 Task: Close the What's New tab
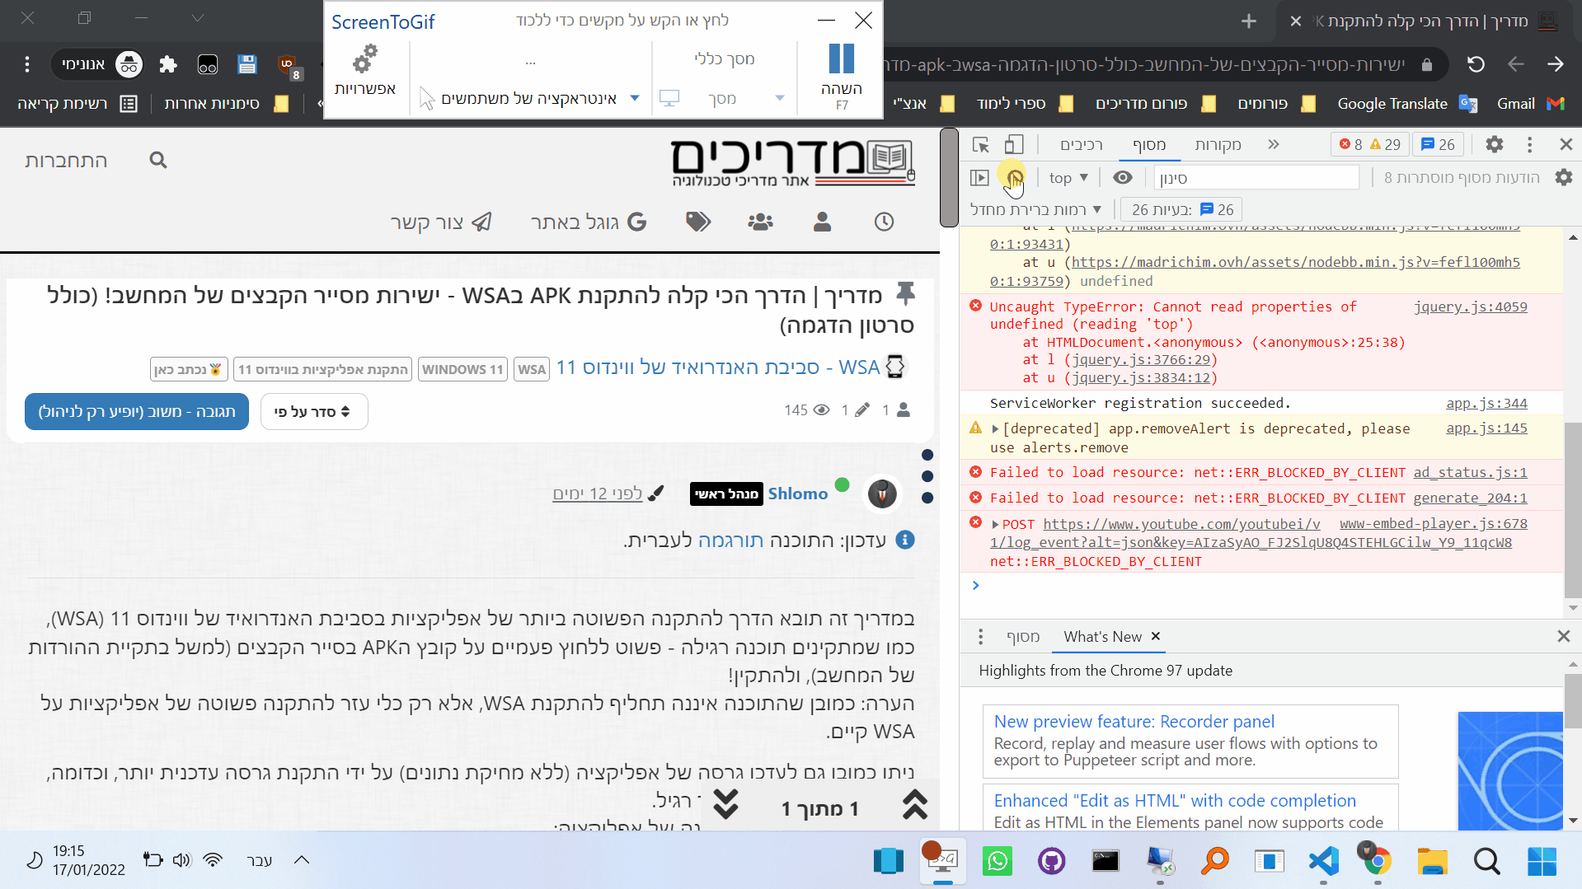click(1155, 636)
